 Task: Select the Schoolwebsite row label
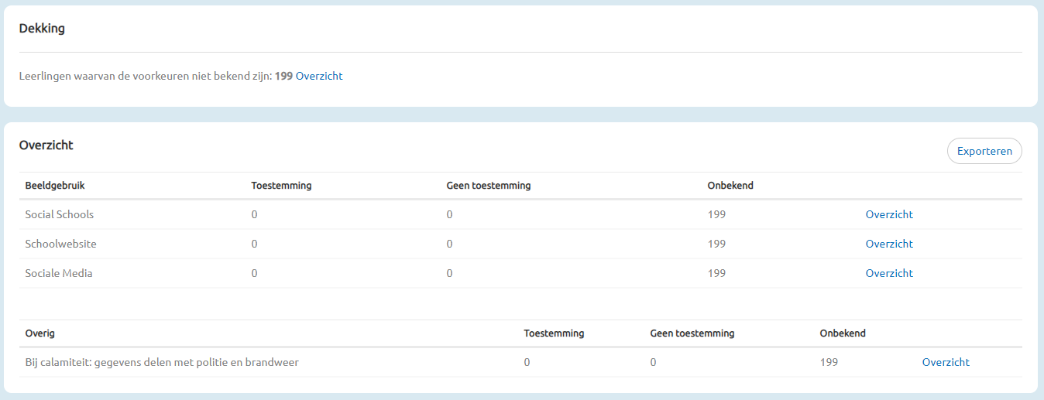point(61,244)
